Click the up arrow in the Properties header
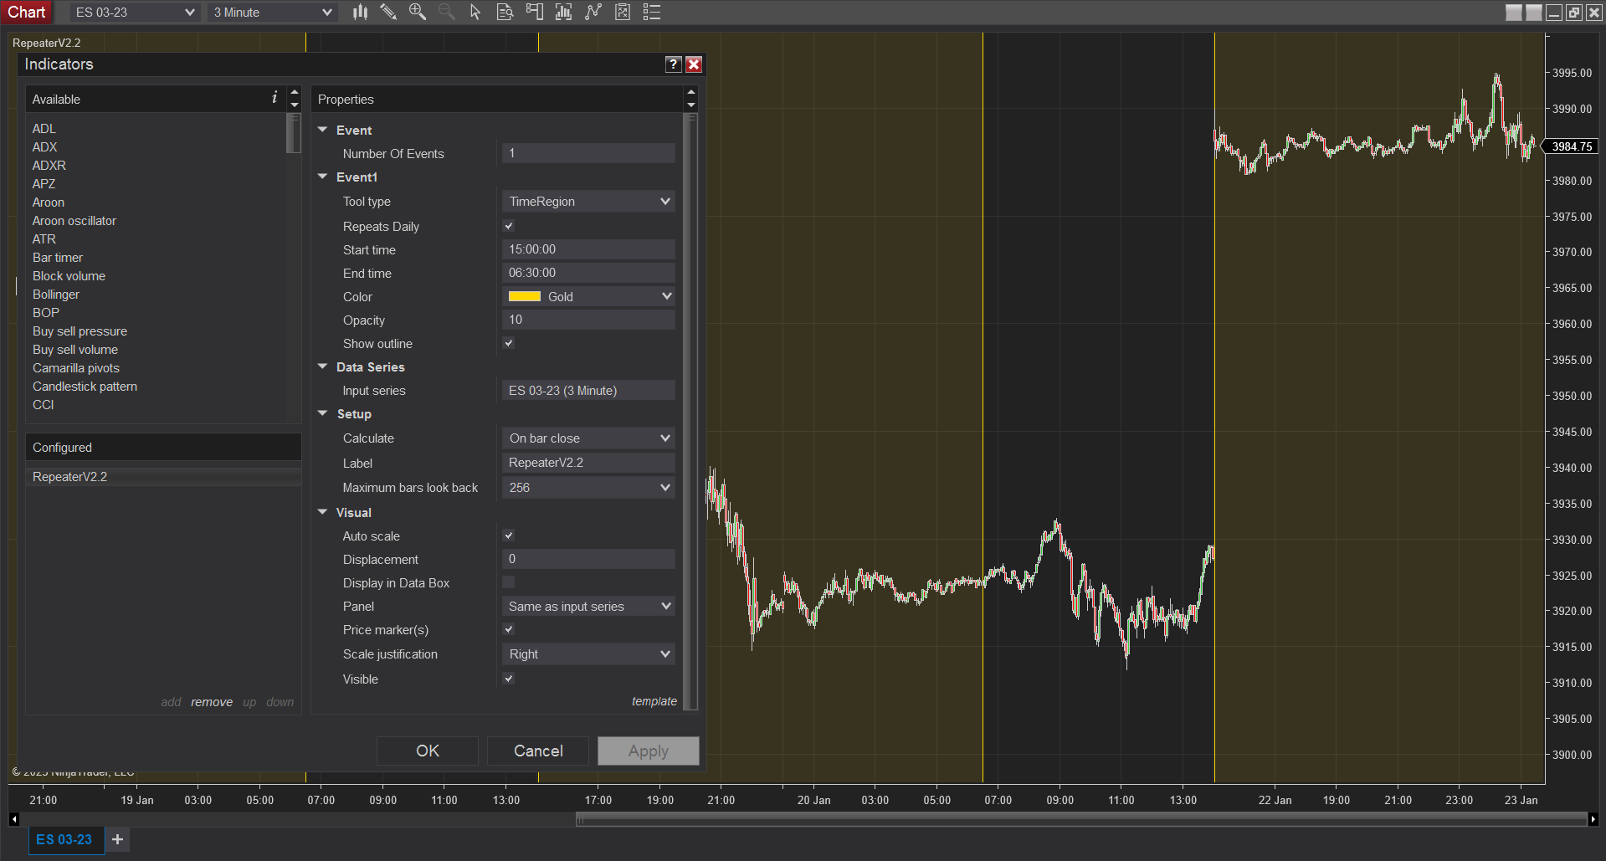The image size is (1606, 861). (691, 92)
